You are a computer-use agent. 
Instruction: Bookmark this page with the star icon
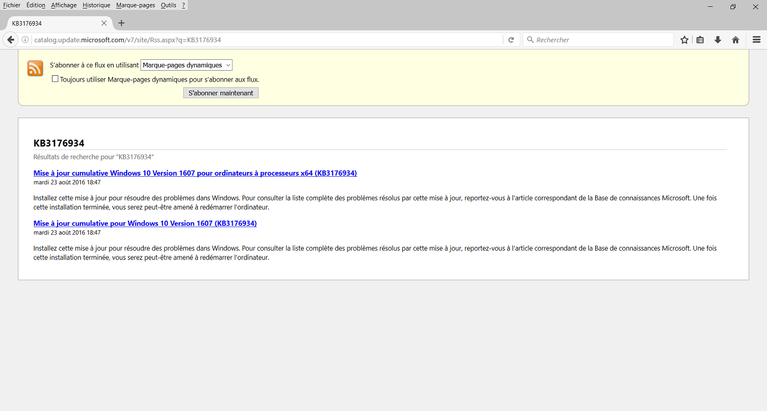point(684,40)
